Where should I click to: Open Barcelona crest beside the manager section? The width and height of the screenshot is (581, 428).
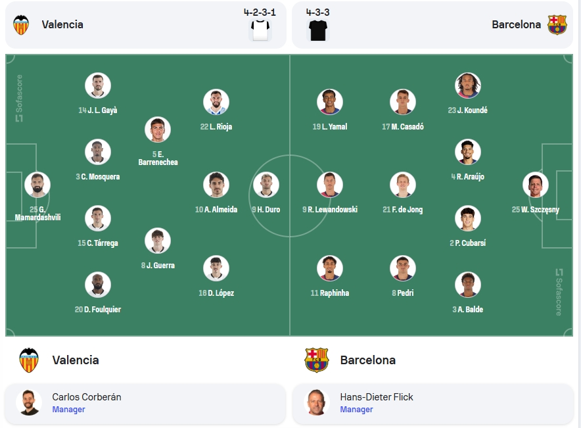pos(316,360)
